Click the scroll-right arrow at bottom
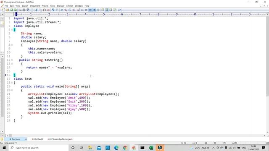Image resolution: width=269 pixels, height=151 pixels. (x=264, y=135)
